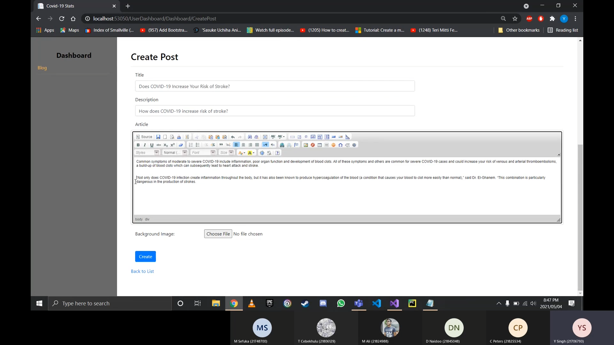Viewport: 614px width, 345px height.
Task: Click the blue Create button
Action: coord(145,257)
